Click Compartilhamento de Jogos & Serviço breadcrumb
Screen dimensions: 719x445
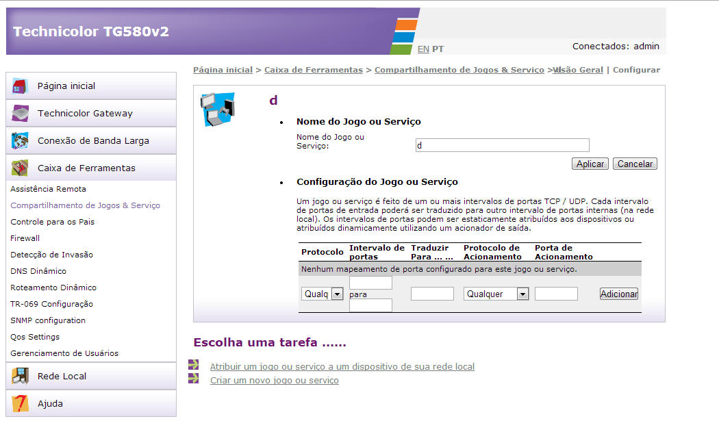459,70
